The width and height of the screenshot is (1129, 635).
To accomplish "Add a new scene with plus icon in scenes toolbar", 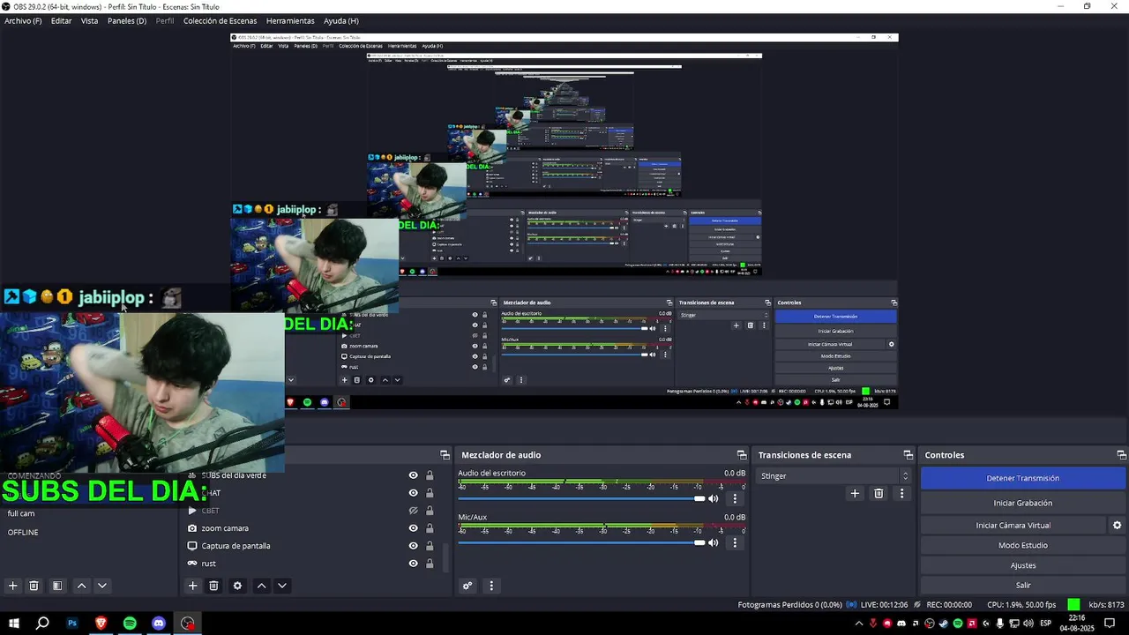I will pos(12,586).
